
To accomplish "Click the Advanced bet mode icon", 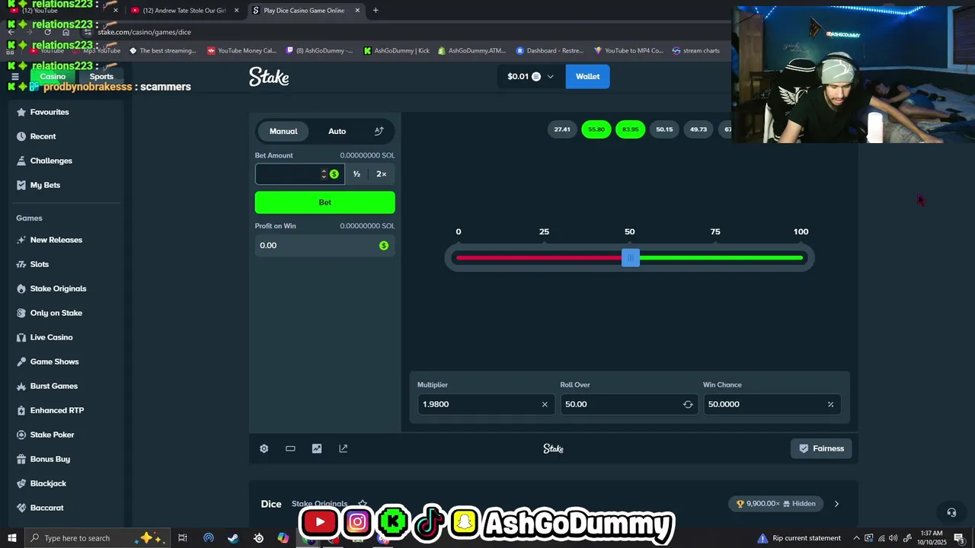I will coord(379,131).
